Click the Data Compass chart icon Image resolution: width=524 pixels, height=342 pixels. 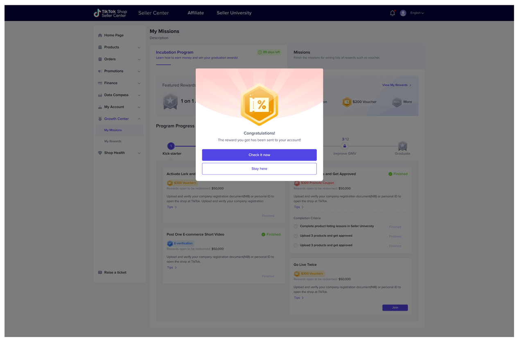pyautogui.click(x=100, y=95)
